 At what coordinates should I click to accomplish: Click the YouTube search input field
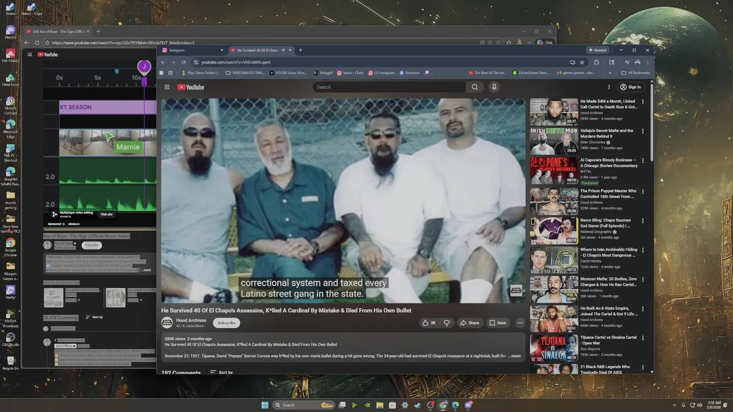pyautogui.click(x=389, y=87)
